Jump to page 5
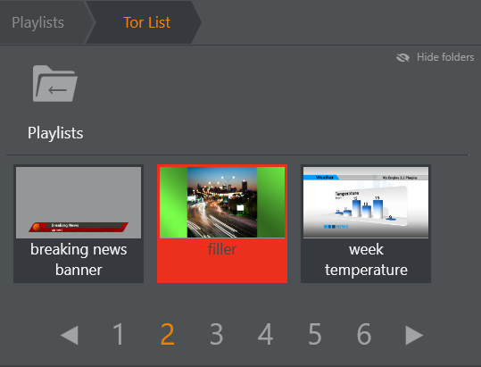The height and width of the screenshot is (367, 481). pyautogui.click(x=315, y=335)
